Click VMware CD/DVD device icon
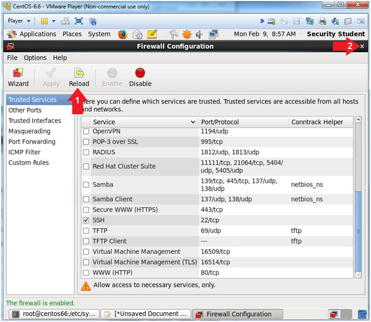The image size is (371, 322). point(284,21)
